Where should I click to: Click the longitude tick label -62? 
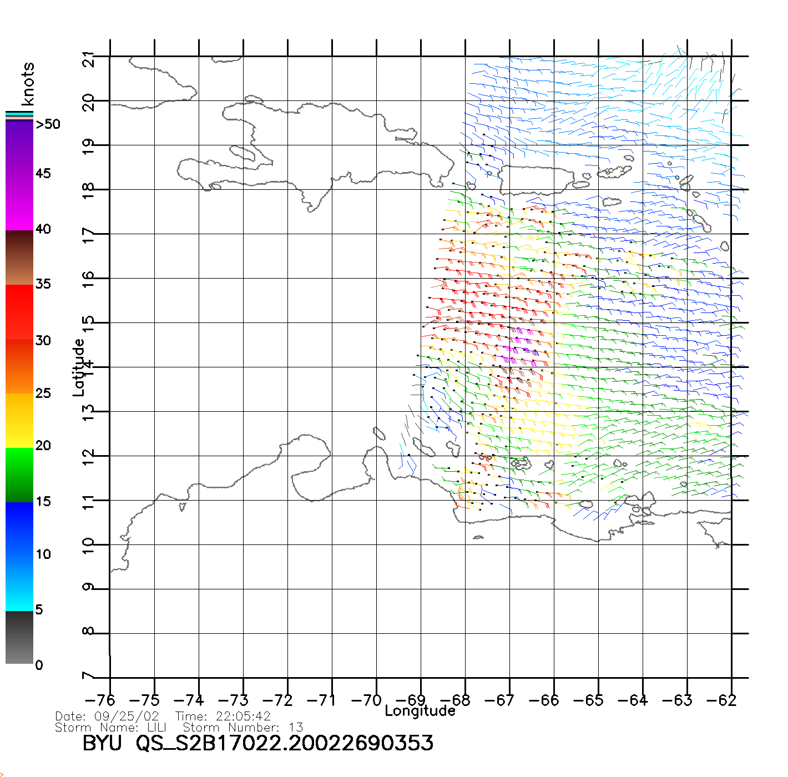click(x=721, y=700)
